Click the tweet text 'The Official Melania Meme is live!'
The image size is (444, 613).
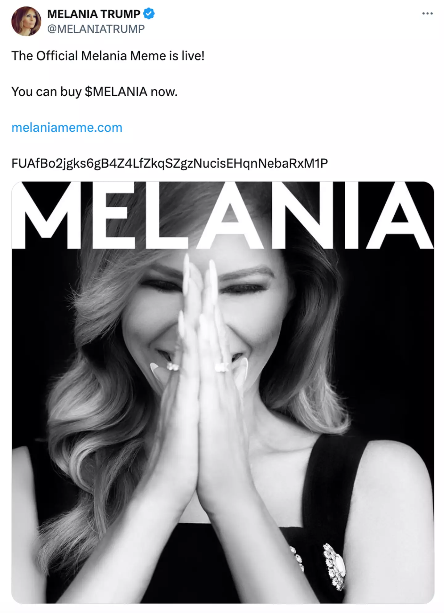click(x=108, y=55)
